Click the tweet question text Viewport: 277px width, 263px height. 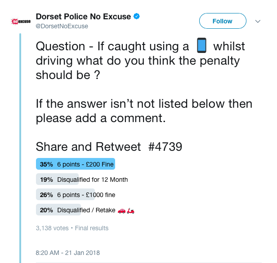point(140,60)
